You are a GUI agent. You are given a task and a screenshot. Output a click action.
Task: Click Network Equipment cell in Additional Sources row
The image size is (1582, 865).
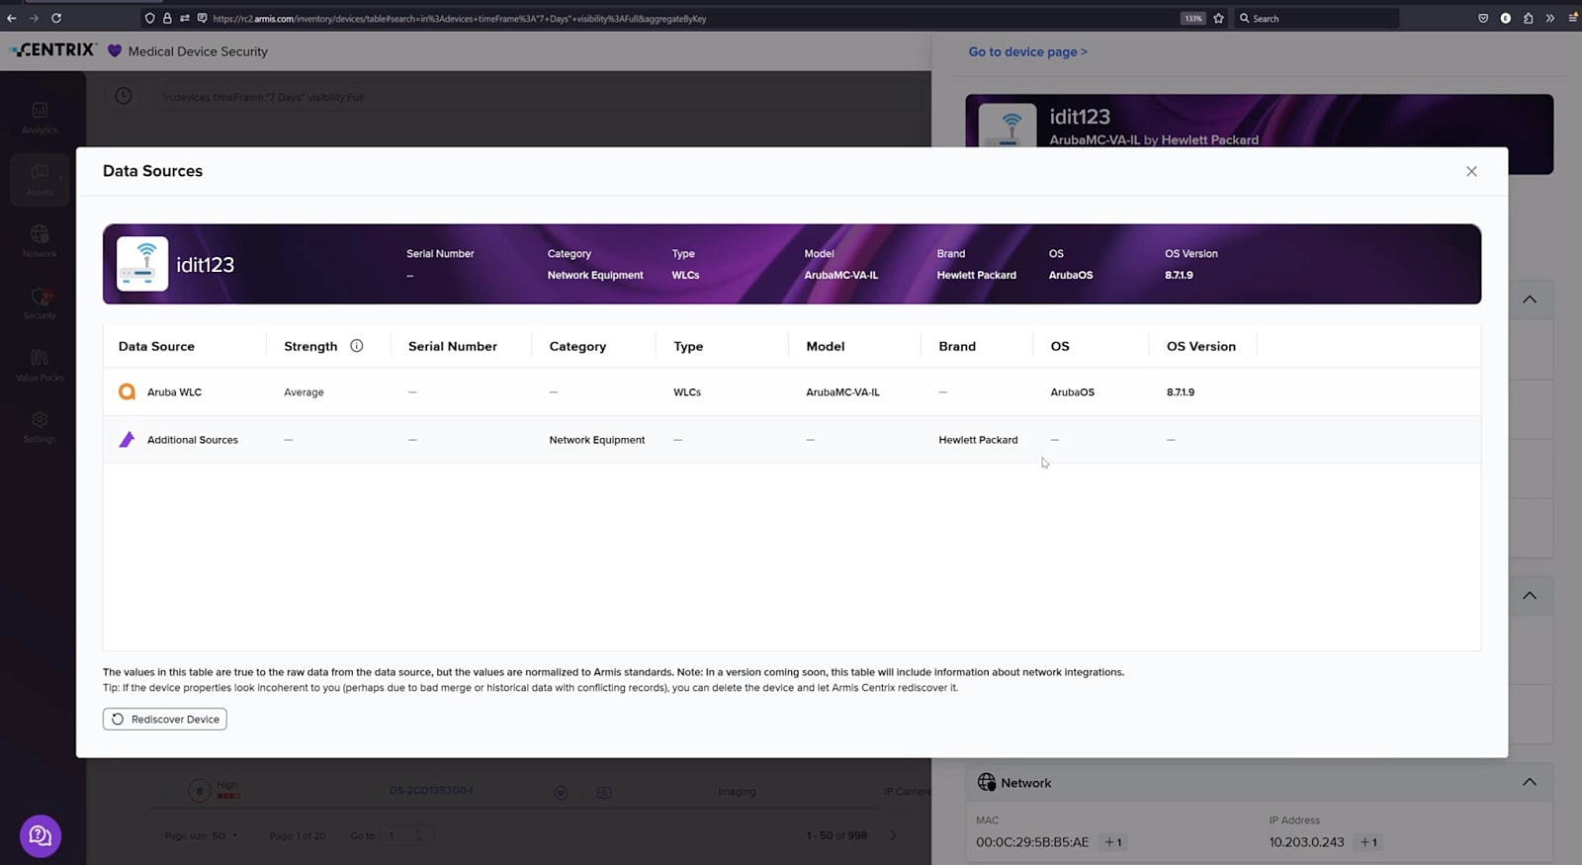(597, 440)
